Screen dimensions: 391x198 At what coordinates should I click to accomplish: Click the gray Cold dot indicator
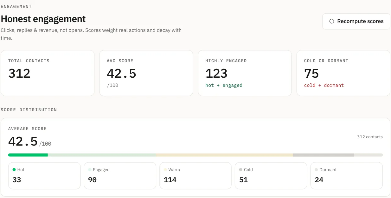click(x=241, y=170)
